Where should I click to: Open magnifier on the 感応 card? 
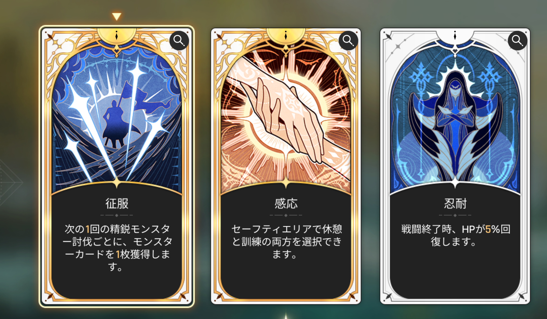[x=348, y=41]
